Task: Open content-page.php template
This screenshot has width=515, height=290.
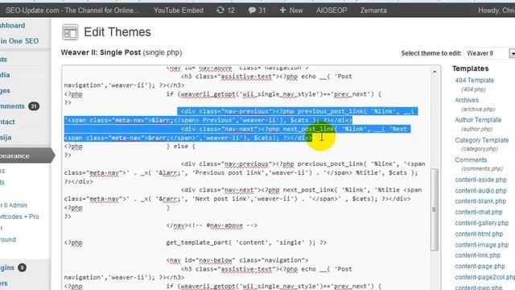Action: coord(480,266)
